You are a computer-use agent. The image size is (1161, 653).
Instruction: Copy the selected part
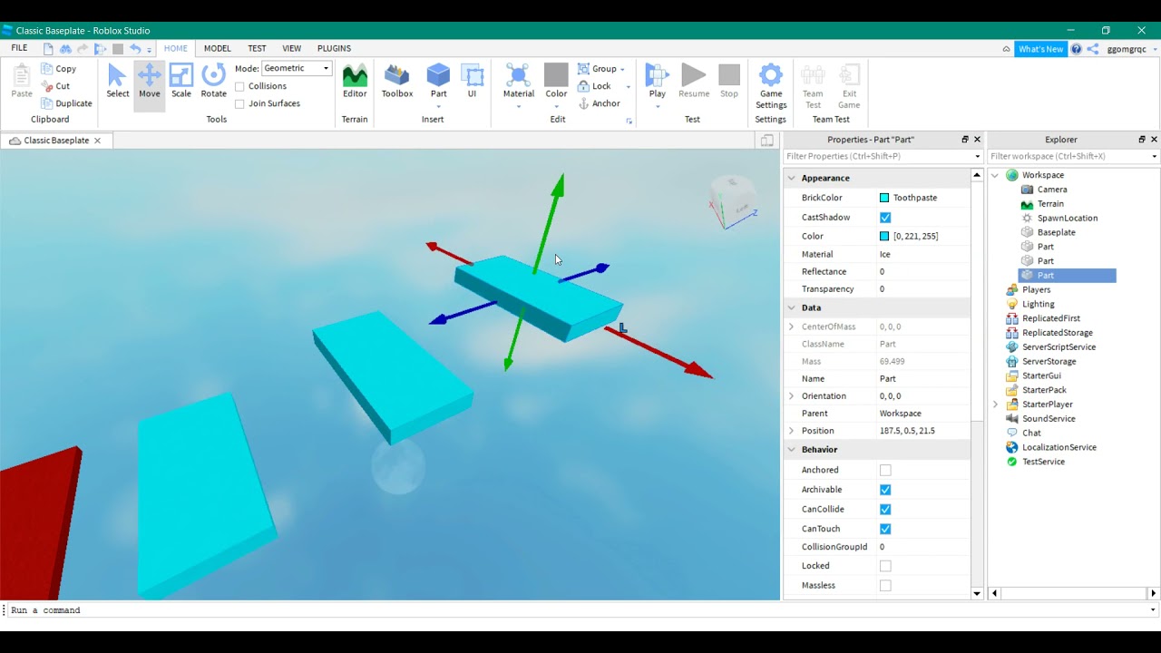click(58, 69)
